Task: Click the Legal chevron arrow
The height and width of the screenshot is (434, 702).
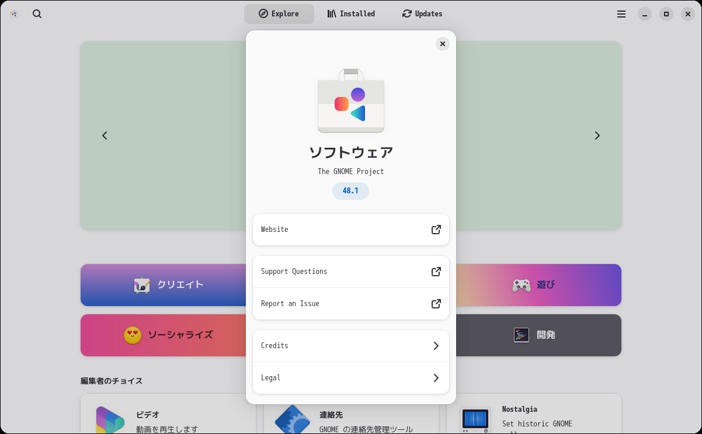Action: (436, 378)
